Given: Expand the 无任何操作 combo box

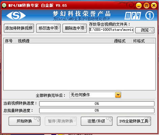Looking at the screenshot, I should click(95, 95).
